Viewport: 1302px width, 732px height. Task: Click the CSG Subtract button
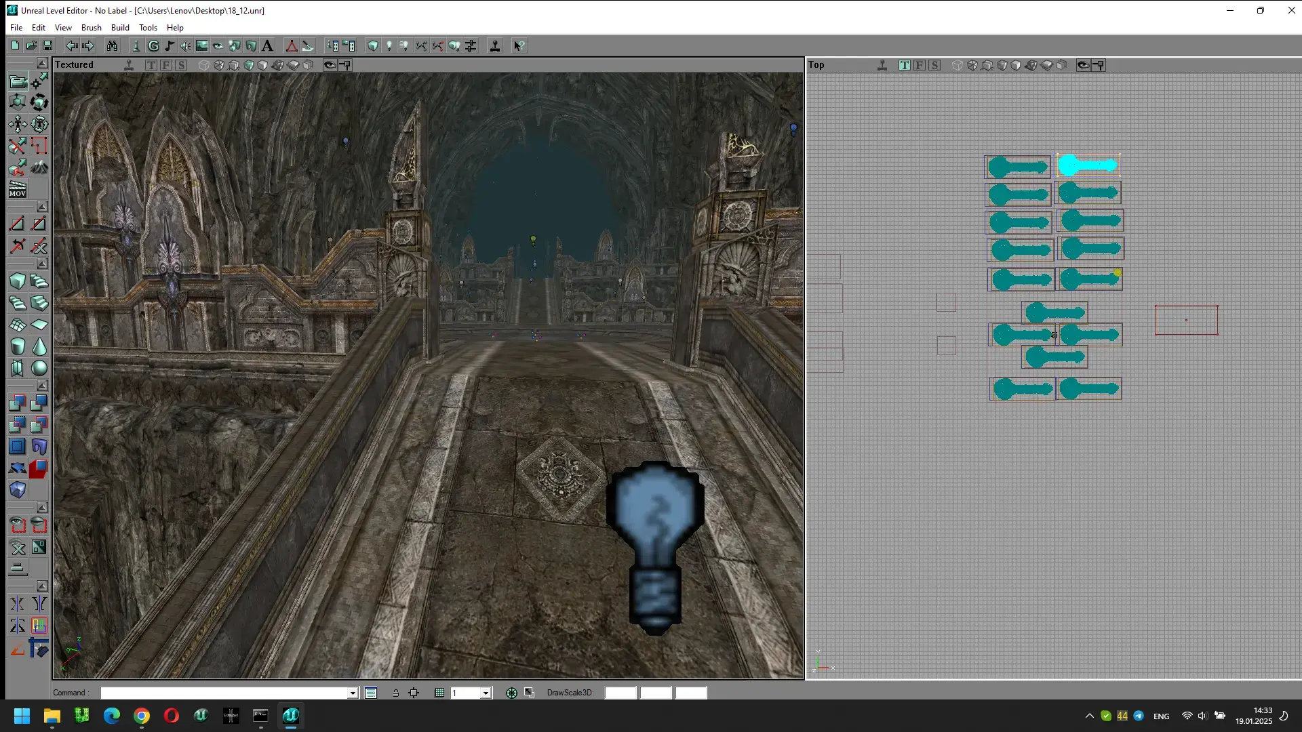pos(39,403)
